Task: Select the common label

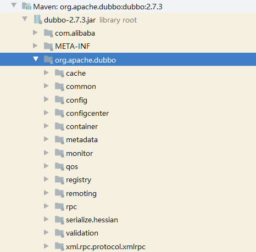Action: click(x=81, y=87)
